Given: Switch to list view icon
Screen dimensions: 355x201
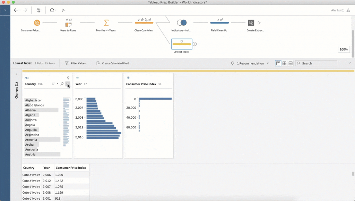Looking at the screenshot, I should point(291,63).
